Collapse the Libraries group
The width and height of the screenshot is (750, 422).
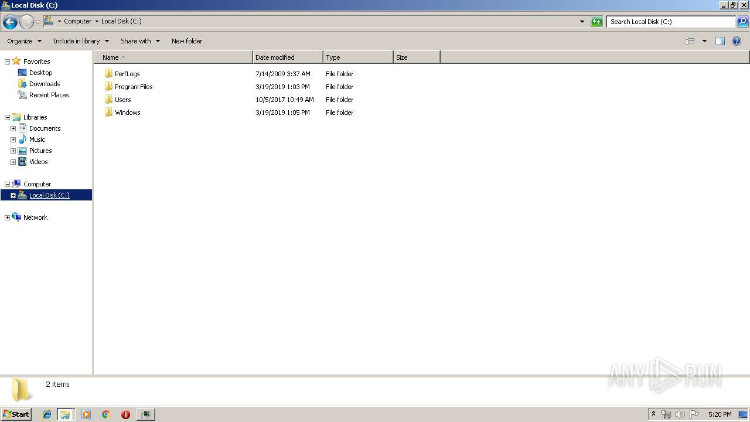(7, 117)
